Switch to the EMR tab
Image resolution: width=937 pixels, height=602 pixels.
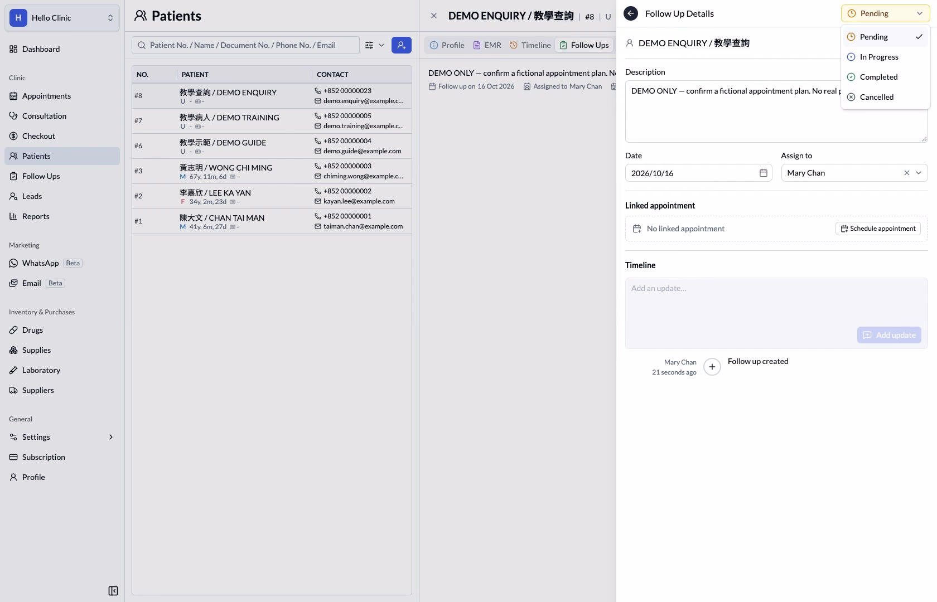(487, 45)
